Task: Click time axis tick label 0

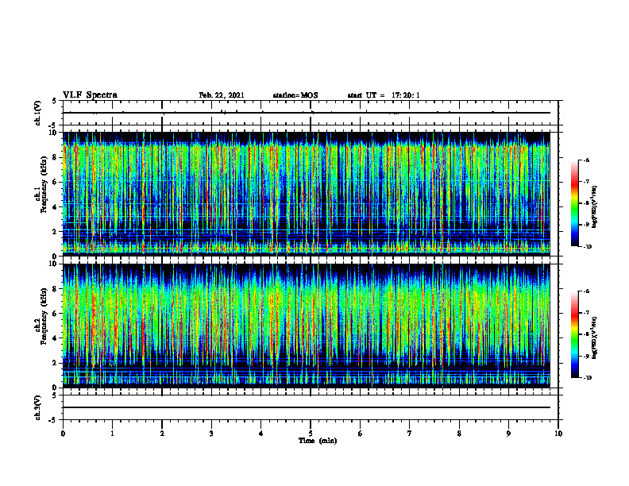Action: pyautogui.click(x=63, y=434)
